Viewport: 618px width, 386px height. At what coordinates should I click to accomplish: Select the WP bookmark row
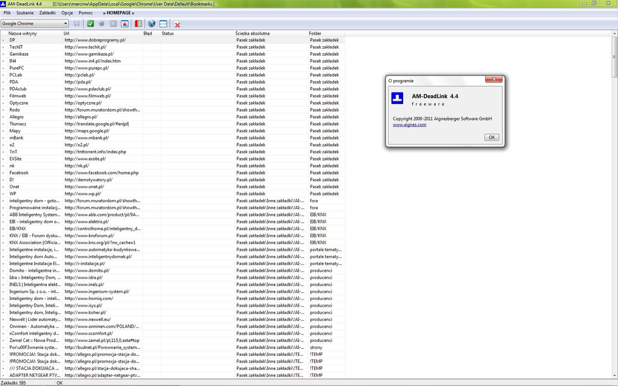point(173,194)
